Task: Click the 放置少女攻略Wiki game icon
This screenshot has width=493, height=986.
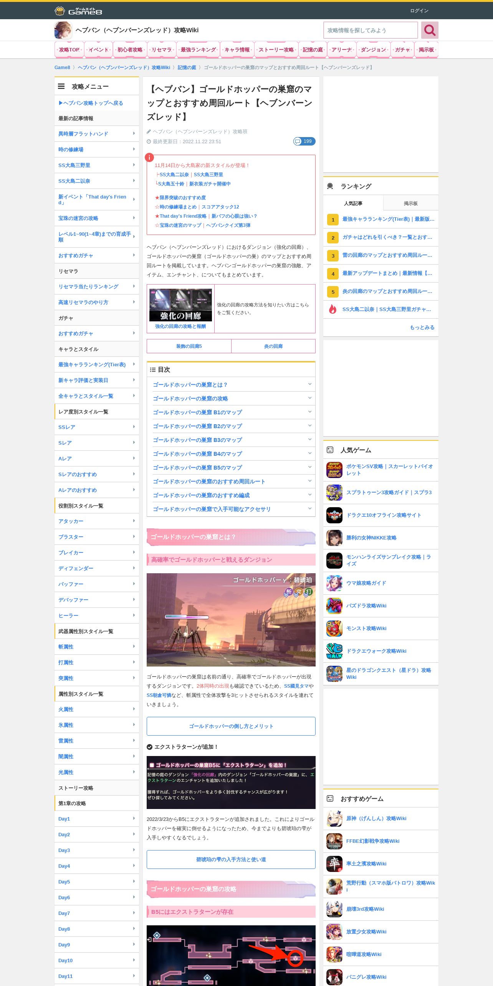Action: point(334,932)
